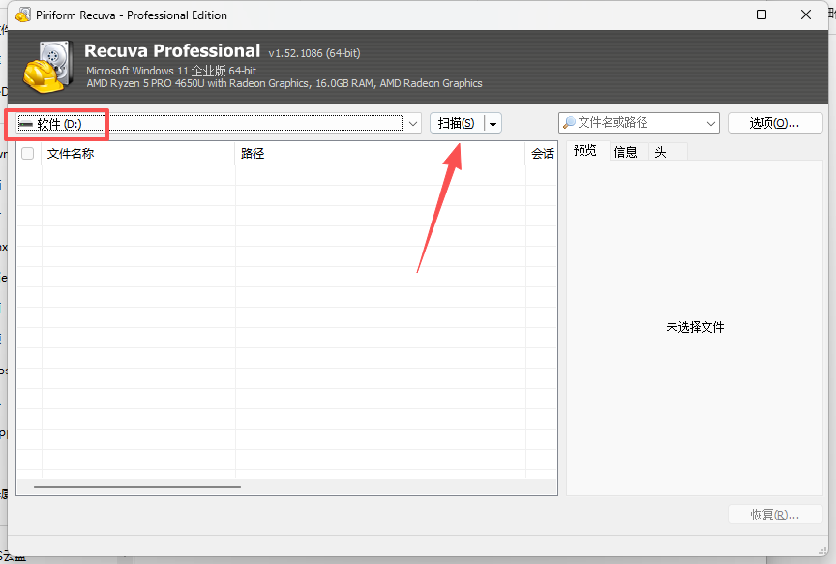Click the 会话 column header
This screenshot has height=564, width=836.
click(542, 154)
